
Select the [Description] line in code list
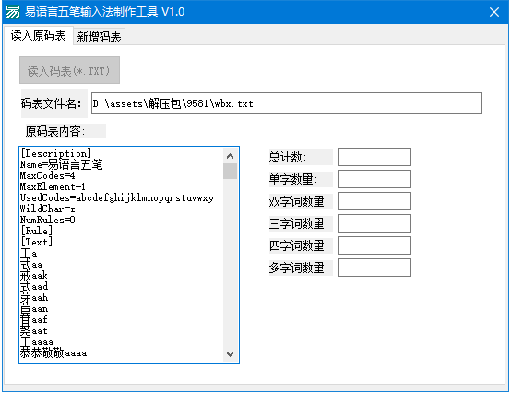click(55, 153)
